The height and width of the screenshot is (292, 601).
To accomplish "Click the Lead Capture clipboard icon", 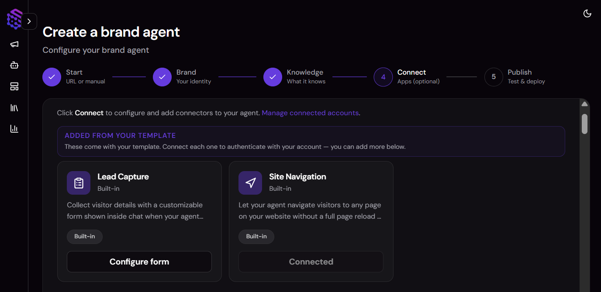I will 79,183.
